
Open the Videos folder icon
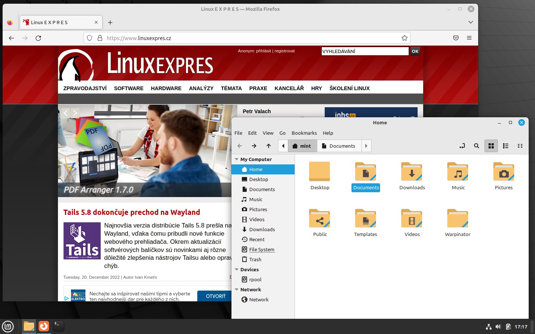pyautogui.click(x=412, y=223)
